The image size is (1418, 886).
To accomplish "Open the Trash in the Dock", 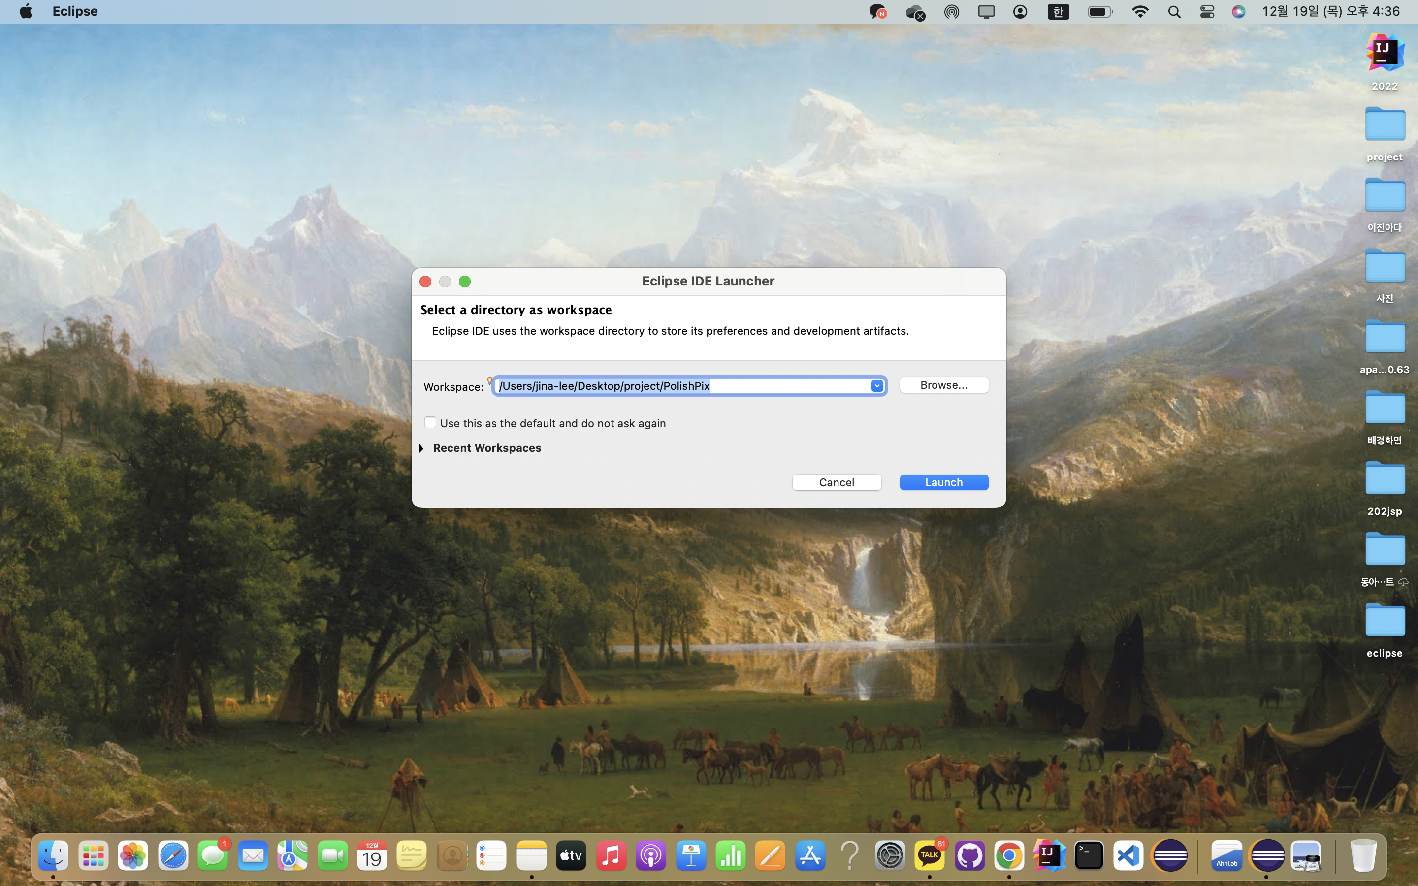I will click(x=1363, y=856).
